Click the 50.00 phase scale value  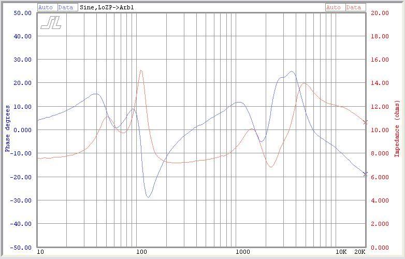coord(22,13)
